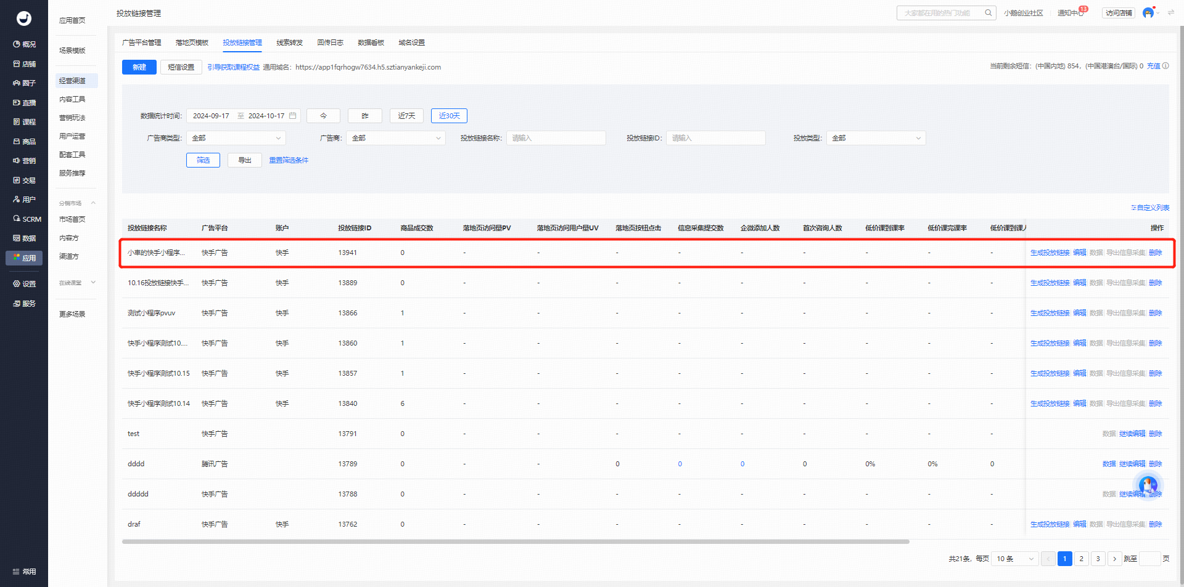The height and width of the screenshot is (587, 1184).
Task: Click the user avatar in top bar
Action: click(1148, 13)
